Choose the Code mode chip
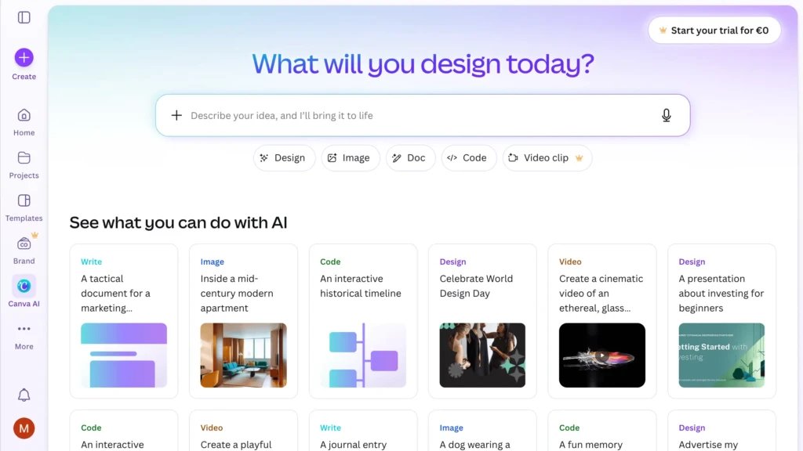This screenshot has width=803, height=451. 469,158
